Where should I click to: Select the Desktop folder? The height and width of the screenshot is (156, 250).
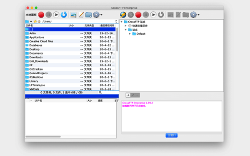click(70, 49)
